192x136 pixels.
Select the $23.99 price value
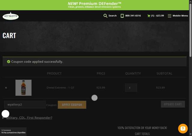point(101,87)
